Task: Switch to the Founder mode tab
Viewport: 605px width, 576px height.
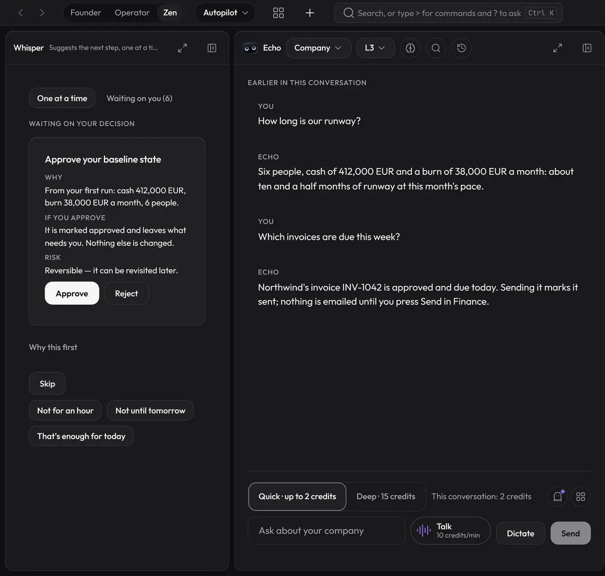Action: (86, 13)
